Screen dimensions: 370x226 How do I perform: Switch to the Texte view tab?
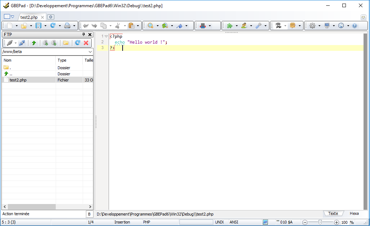[x=333, y=213]
